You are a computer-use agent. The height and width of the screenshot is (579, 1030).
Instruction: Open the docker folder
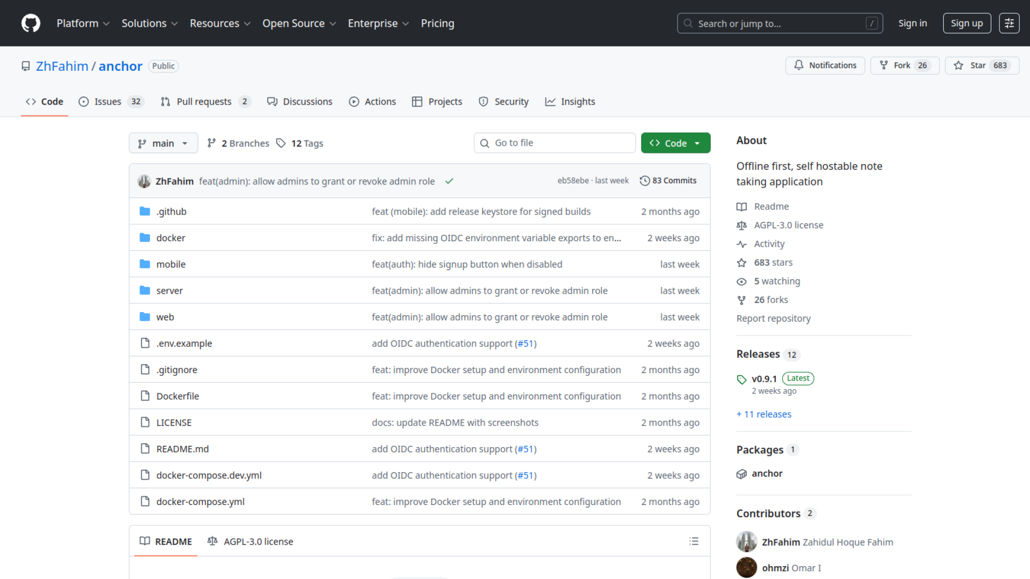coord(171,238)
